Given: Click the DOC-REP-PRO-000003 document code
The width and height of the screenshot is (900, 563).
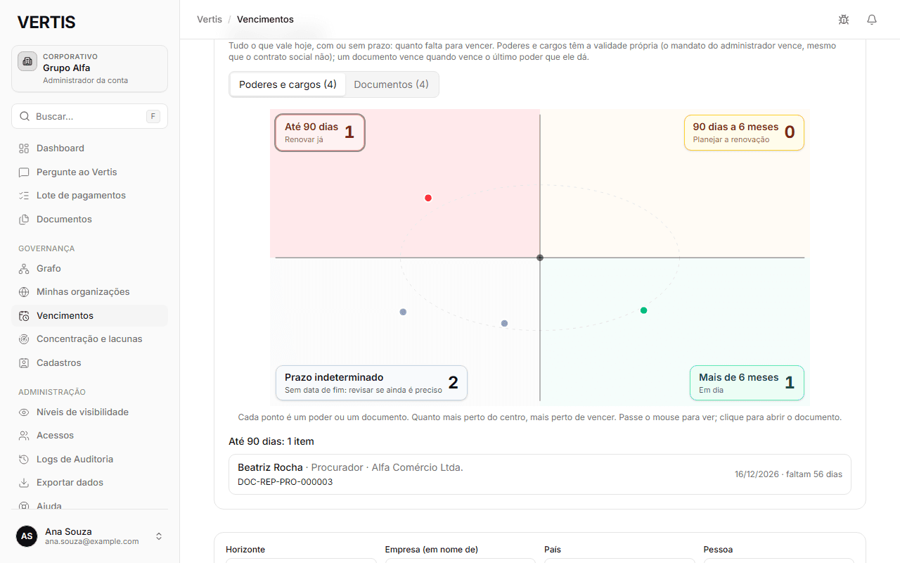Looking at the screenshot, I should click(285, 482).
